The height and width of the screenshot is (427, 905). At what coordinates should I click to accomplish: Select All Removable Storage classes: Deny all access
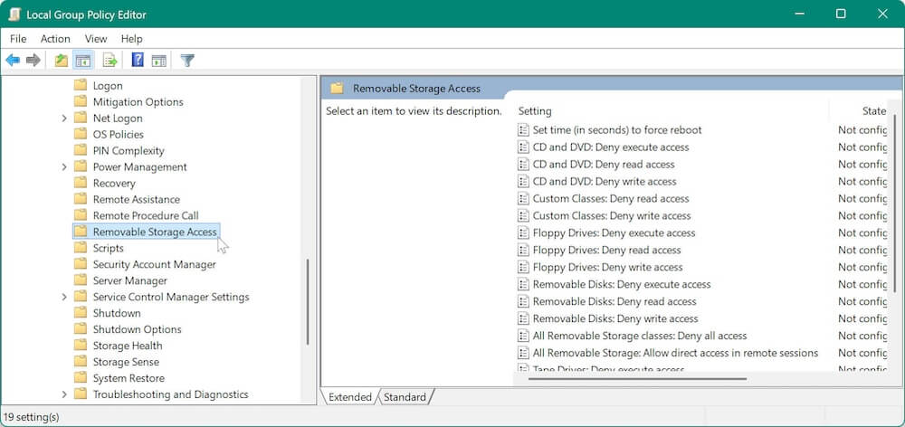[639, 336]
